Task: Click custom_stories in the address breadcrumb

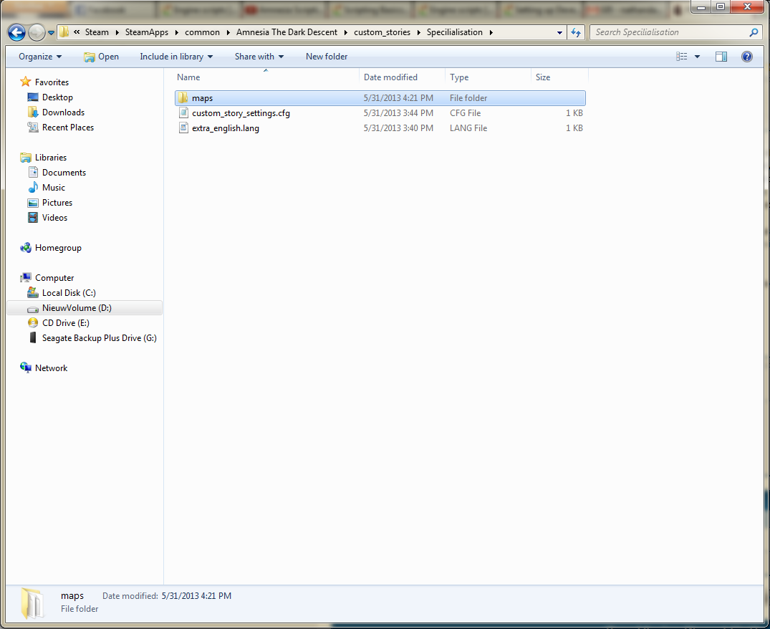Action: [382, 32]
